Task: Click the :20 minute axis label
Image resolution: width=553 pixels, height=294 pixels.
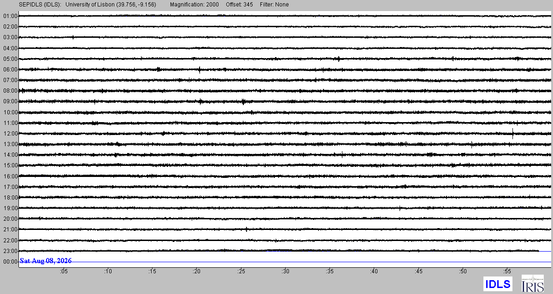Action: tap(197, 271)
